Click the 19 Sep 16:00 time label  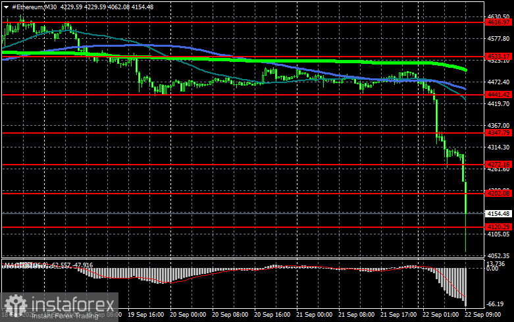pos(145,315)
